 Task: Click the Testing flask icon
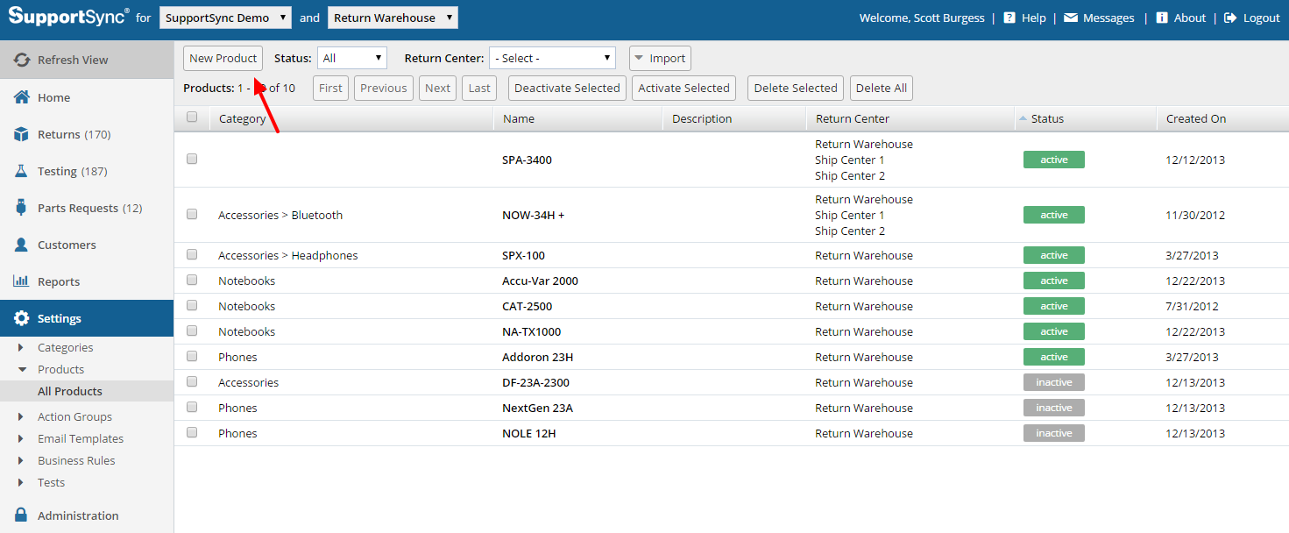pos(22,171)
